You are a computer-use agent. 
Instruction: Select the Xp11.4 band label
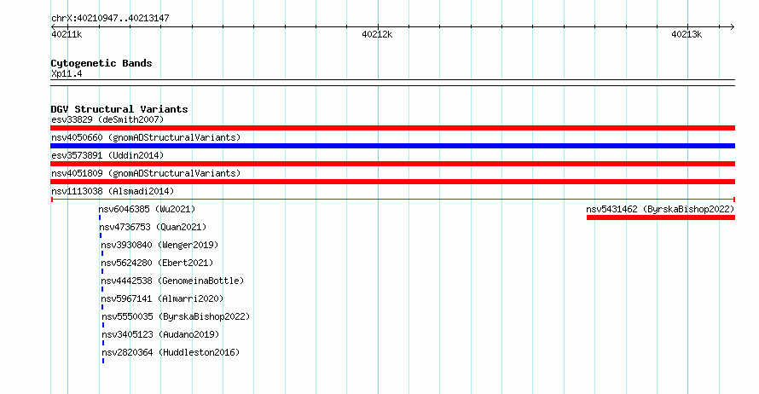point(67,73)
